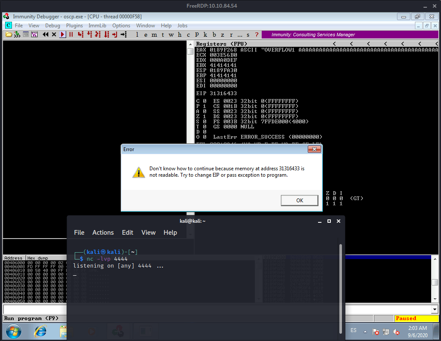Open Log window via 'l' toolbar button

pyautogui.click(x=137, y=35)
